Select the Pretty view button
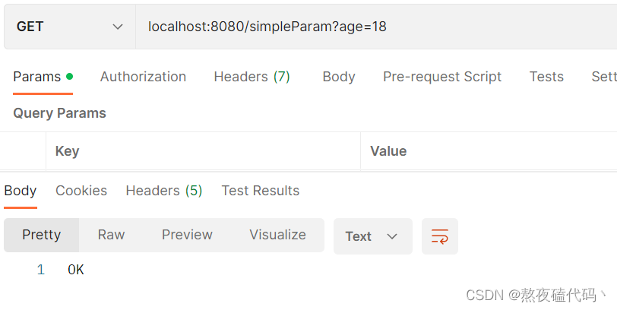The width and height of the screenshot is (617, 310). 41,236
